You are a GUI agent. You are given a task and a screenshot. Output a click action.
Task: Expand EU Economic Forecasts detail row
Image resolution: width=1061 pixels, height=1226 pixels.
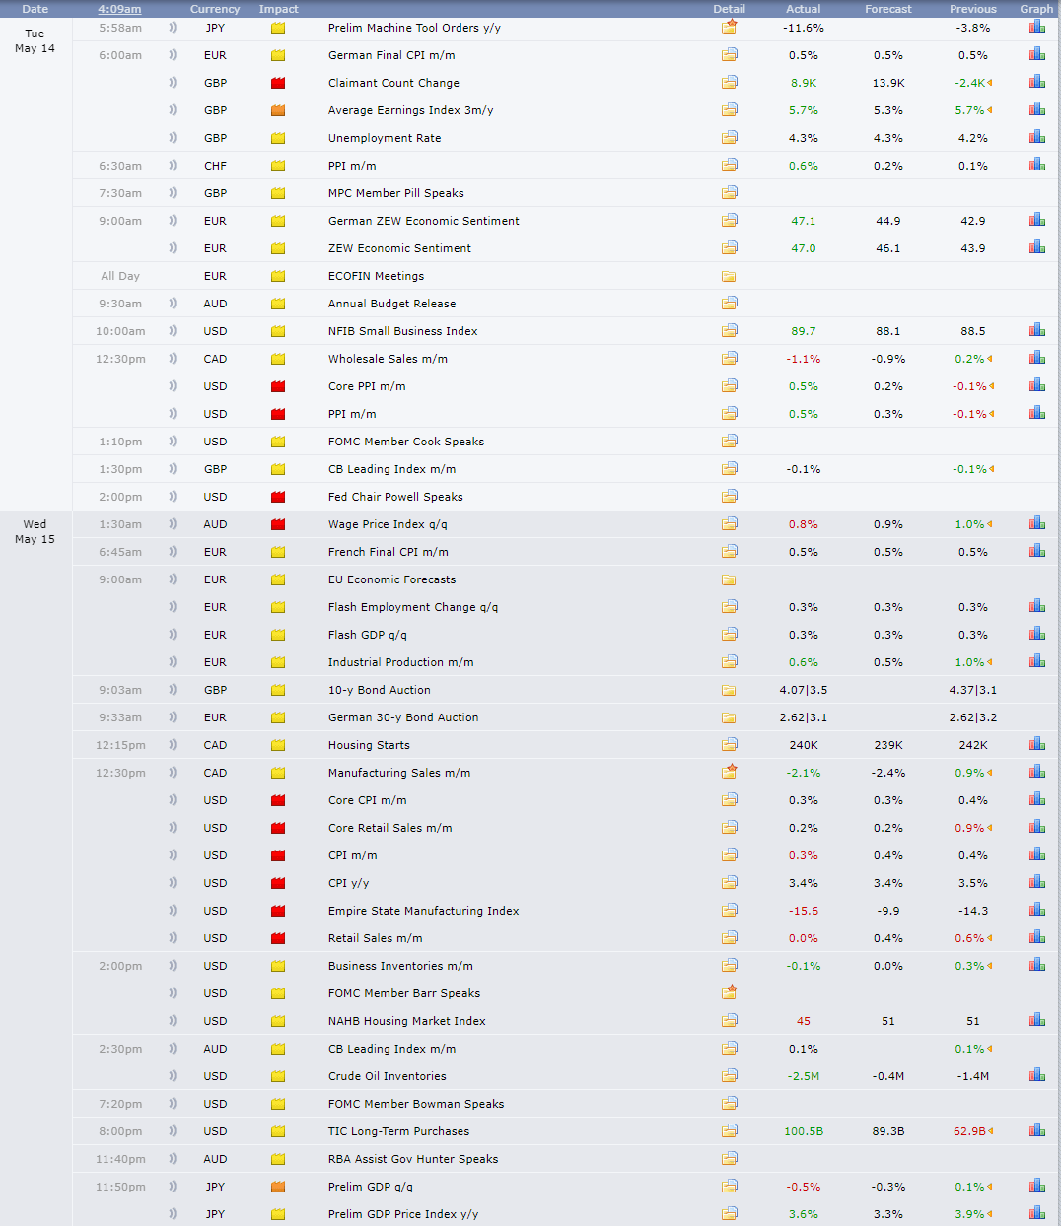pos(729,579)
